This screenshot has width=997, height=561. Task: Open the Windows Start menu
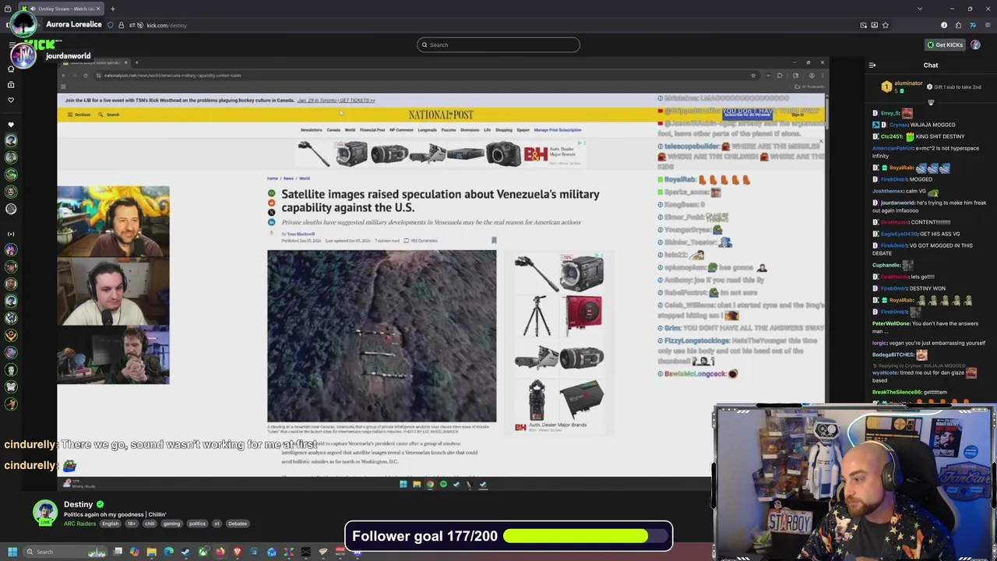click(x=12, y=552)
